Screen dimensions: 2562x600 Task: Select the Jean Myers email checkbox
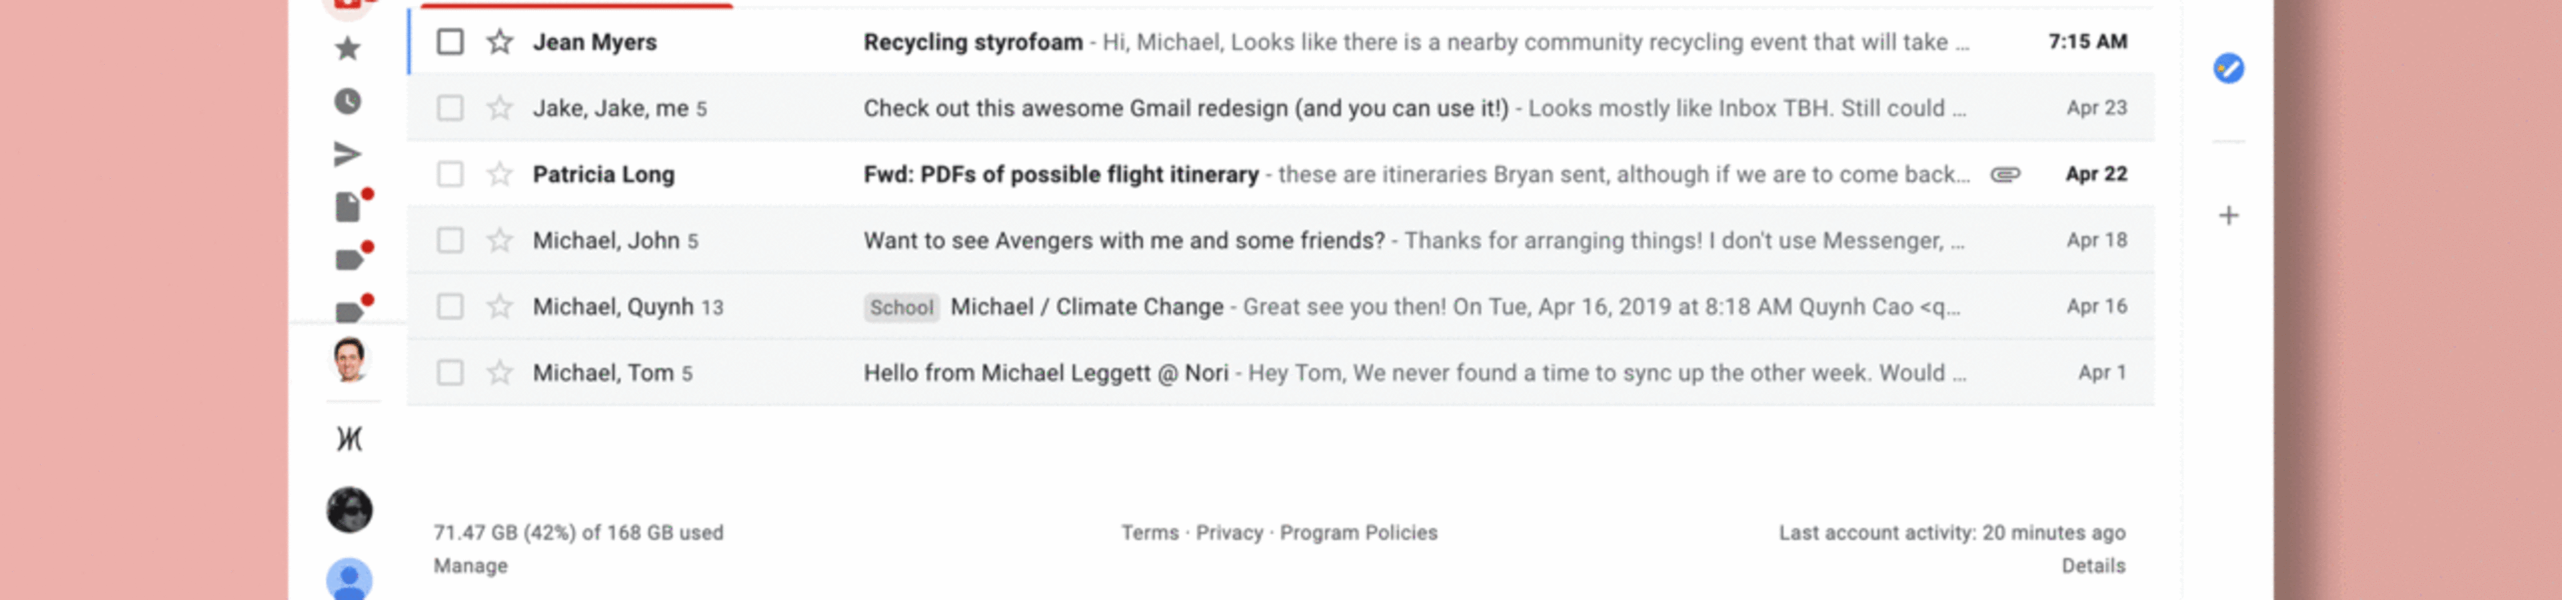pyautogui.click(x=450, y=42)
